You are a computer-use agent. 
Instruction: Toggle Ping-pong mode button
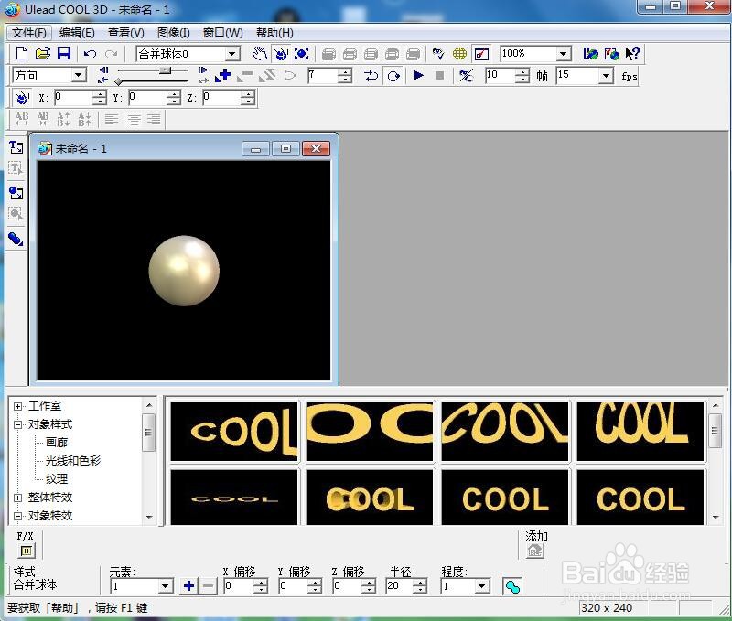371,76
